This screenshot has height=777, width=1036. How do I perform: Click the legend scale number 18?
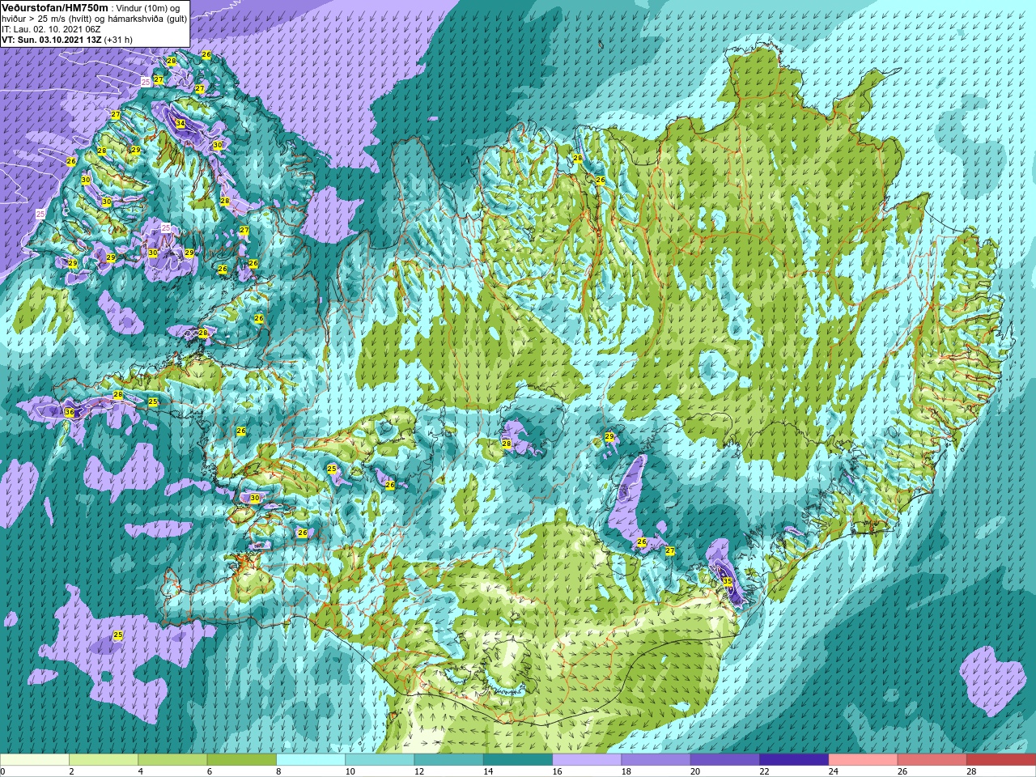click(626, 771)
